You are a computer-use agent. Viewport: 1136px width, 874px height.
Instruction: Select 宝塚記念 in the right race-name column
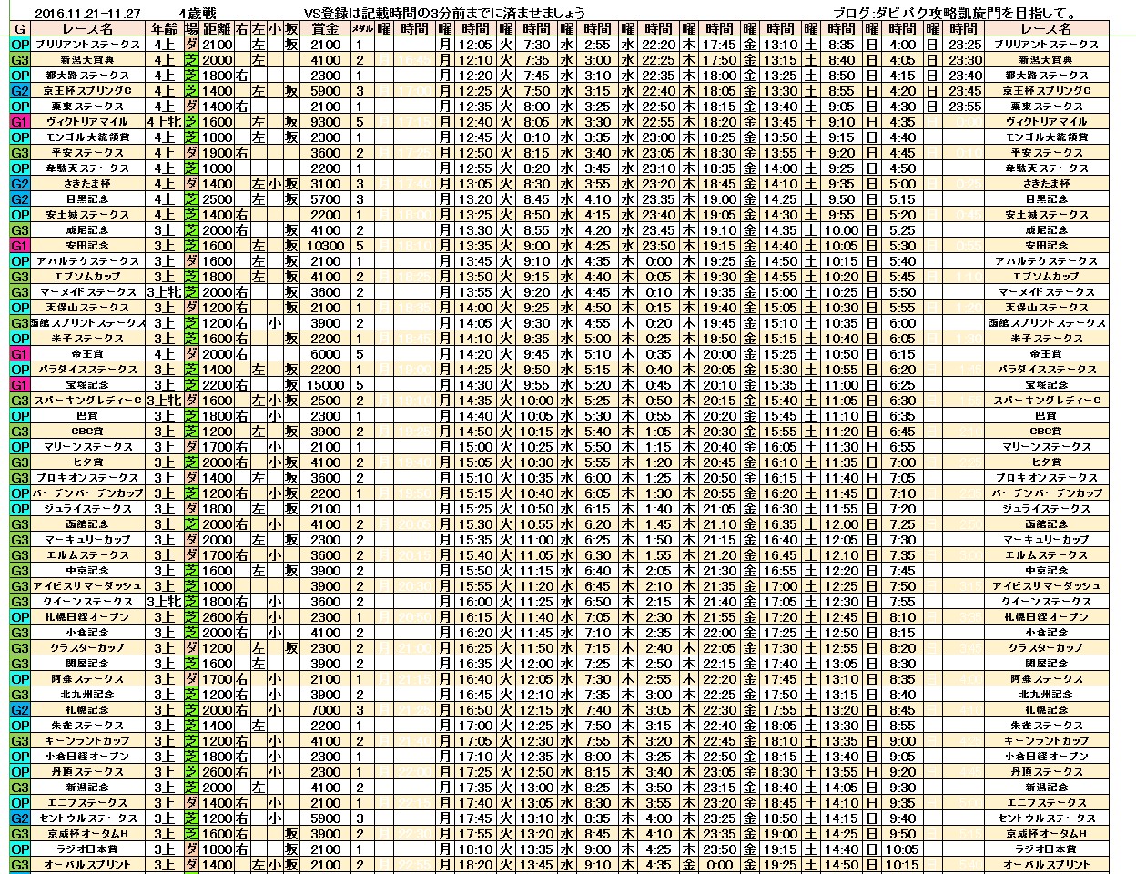click(1045, 385)
